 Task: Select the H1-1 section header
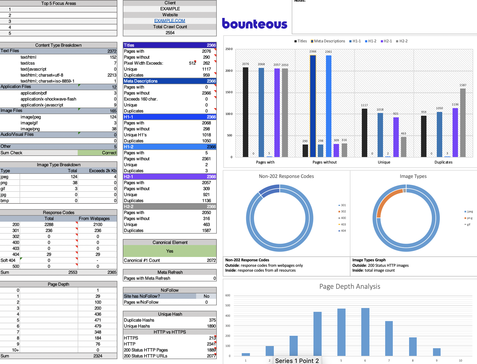(x=170, y=117)
